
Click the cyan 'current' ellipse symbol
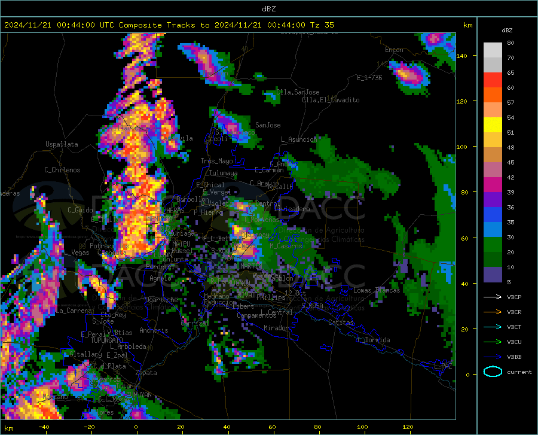[493, 372]
